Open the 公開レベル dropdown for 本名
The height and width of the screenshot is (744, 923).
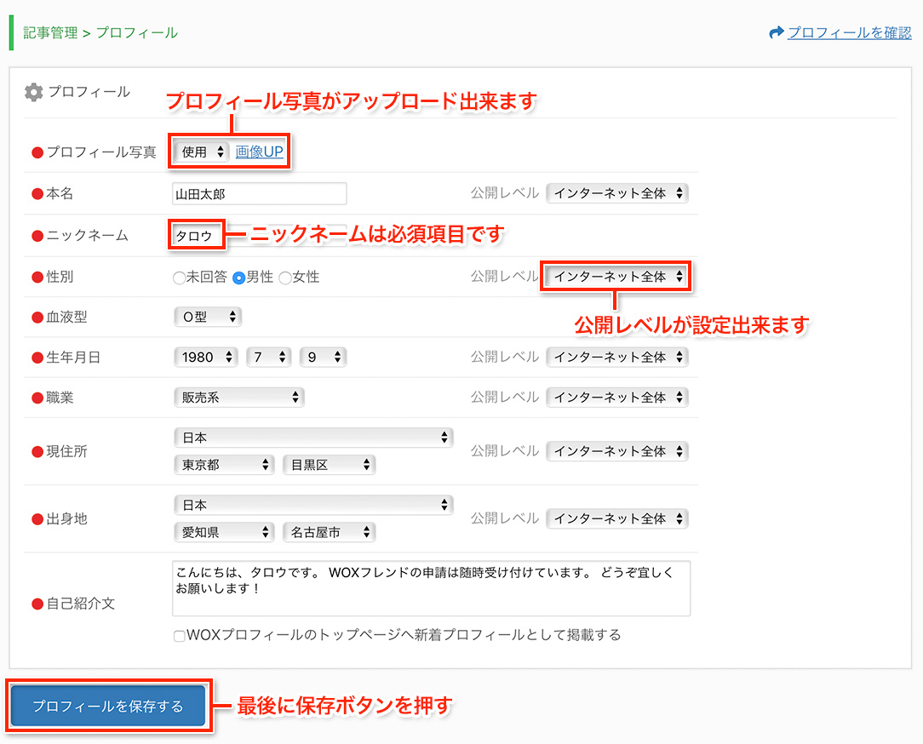[x=616, y=193]
